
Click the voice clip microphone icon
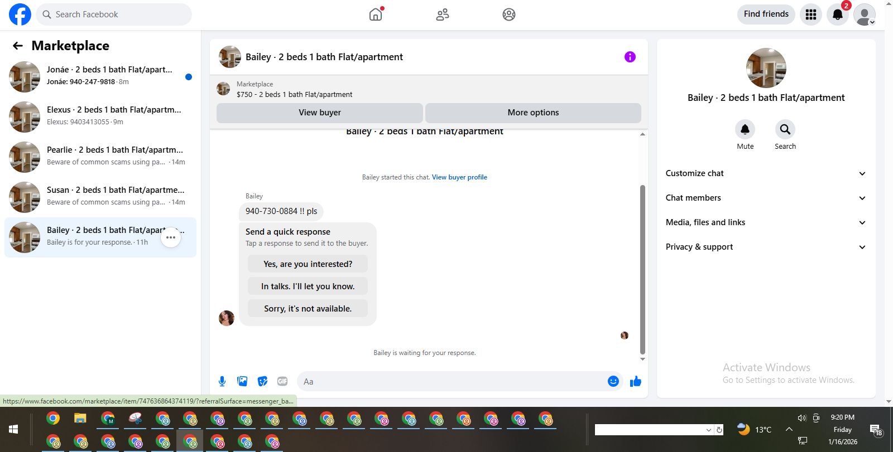pyautogui.click(x=222, y=381)
